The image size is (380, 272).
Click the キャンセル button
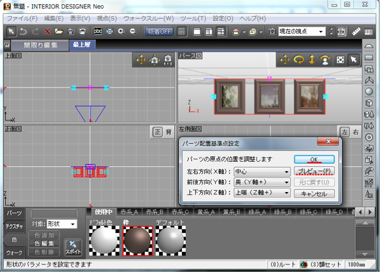tap(314, 193)
